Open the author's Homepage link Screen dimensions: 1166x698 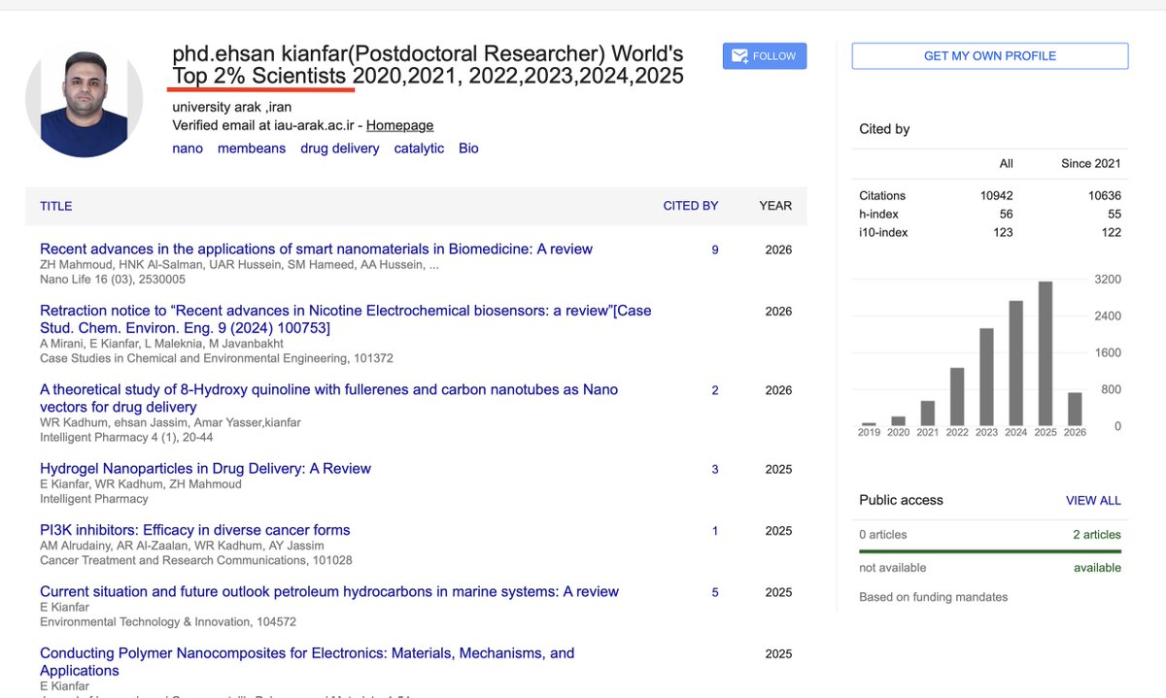click(400, 125)
